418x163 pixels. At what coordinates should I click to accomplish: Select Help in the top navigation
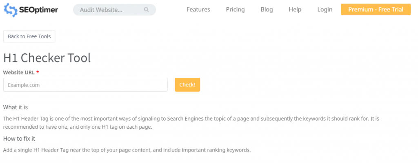point(295,9)
